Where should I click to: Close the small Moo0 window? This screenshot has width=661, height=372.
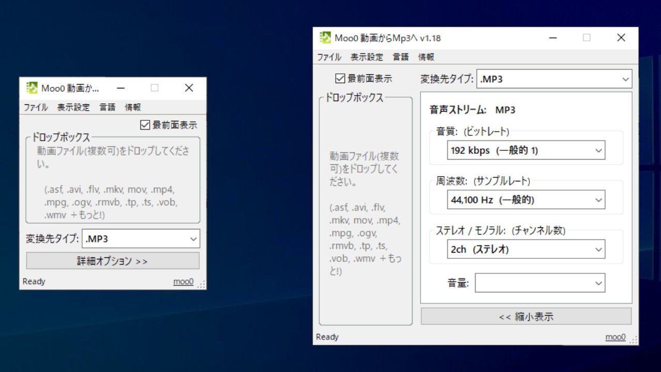tap(189, 88)
